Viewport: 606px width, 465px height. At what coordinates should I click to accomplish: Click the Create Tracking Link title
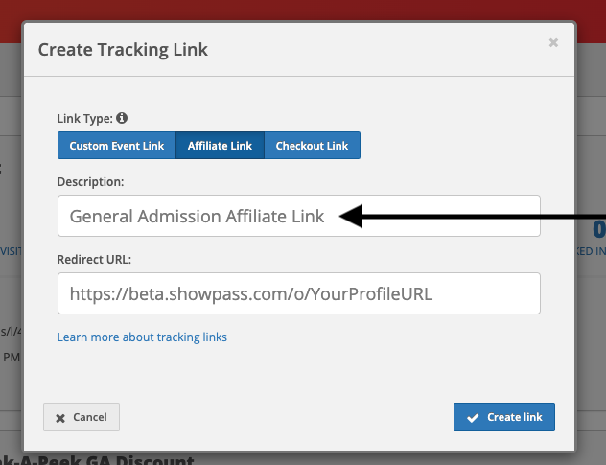tap(123, 50)
